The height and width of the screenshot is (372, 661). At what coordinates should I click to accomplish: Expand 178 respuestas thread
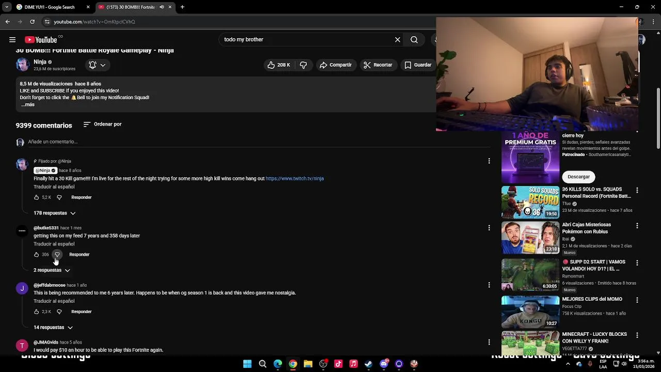click(54, 213)
